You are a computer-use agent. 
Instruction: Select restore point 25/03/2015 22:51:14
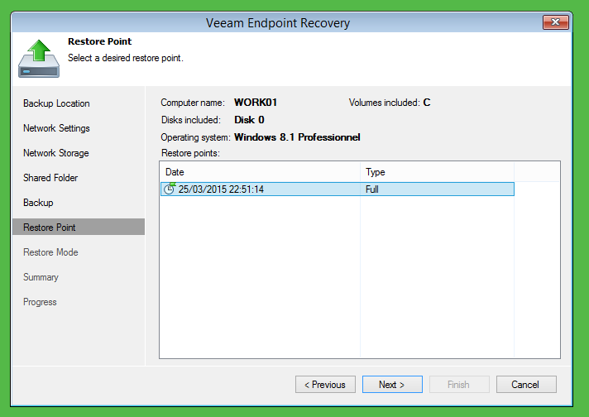338,189
